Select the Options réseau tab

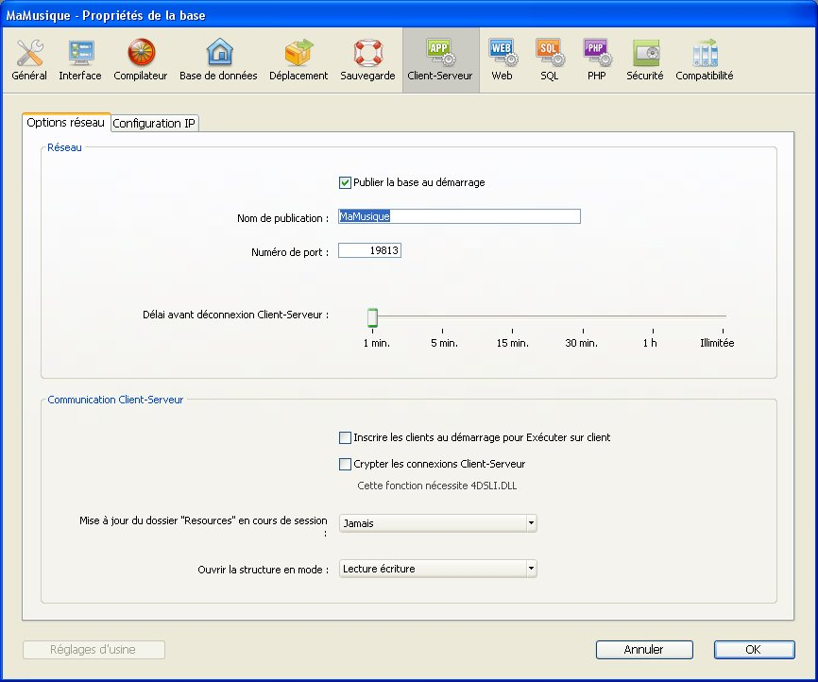tap(66, 123)
